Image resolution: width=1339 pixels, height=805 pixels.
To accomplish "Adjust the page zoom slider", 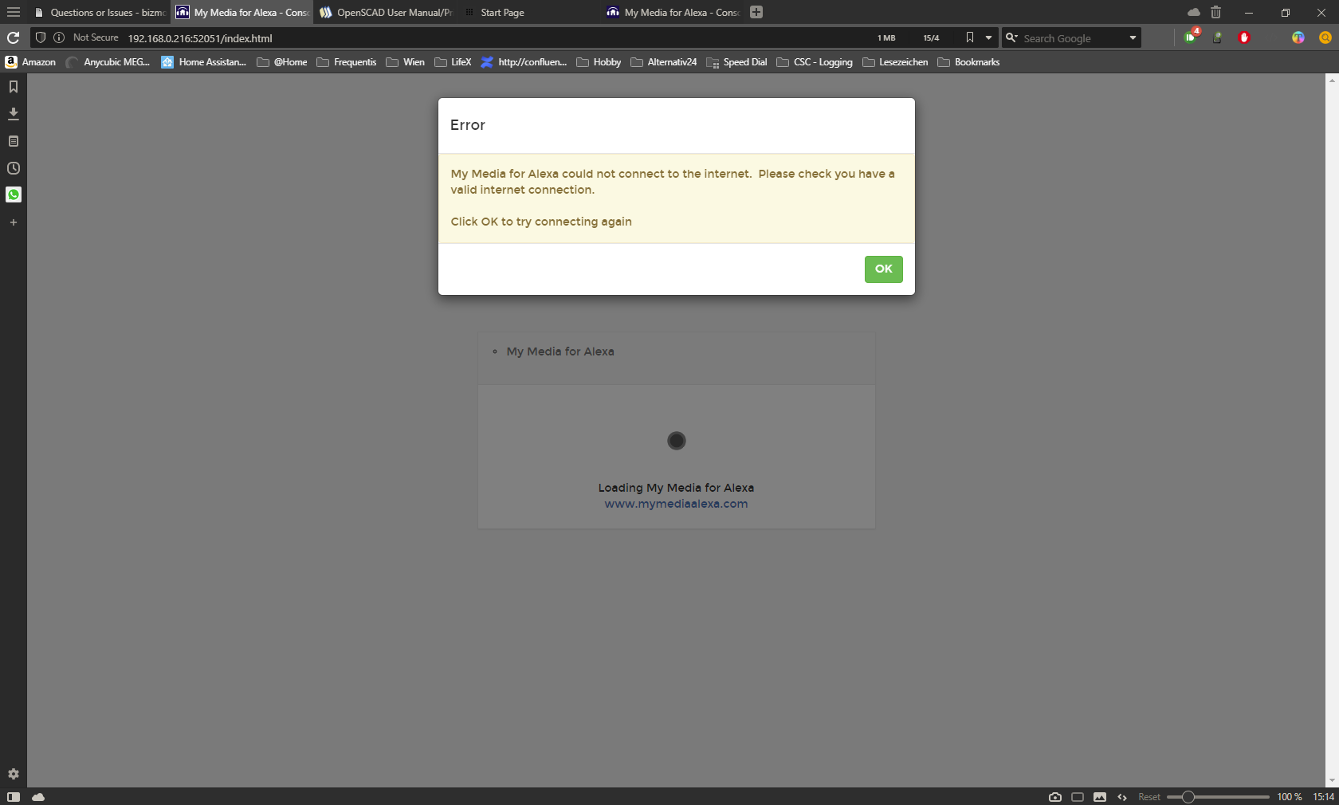I will pos(1218,797).
